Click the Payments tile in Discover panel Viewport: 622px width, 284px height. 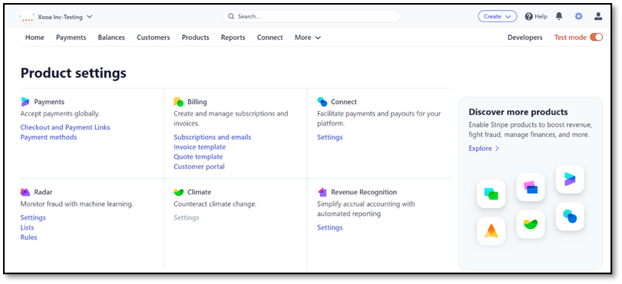coord(570,179)
